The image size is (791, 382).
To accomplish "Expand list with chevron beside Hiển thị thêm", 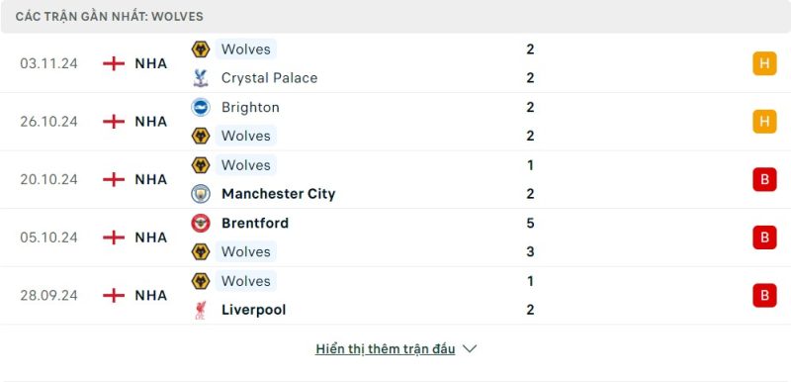I will point(470,349).
